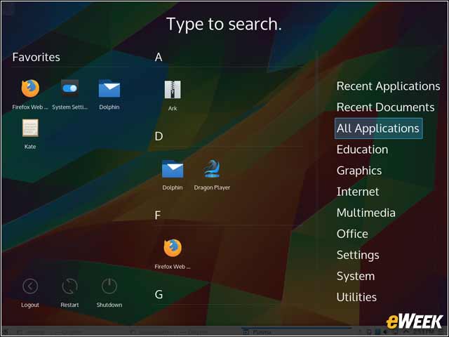
Task: Open Dolphin under the D section
Action: point(173,175)
